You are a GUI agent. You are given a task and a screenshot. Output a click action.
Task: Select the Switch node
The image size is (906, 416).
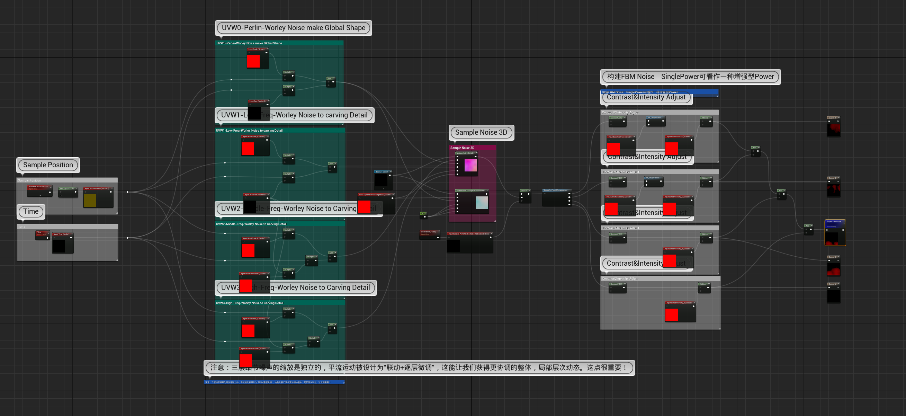click(x=524, y=191)
